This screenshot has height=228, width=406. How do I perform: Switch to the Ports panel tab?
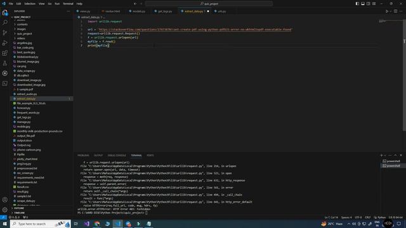(x=150, y=155)
